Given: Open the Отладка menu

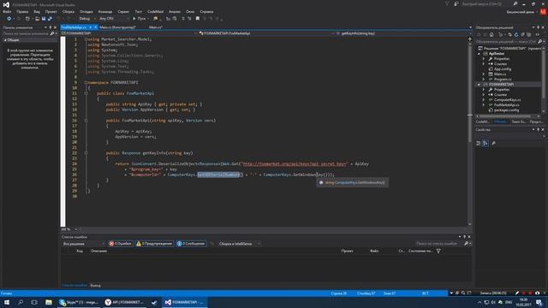Looking at the screenshot, I should click(x=86, y=11).
